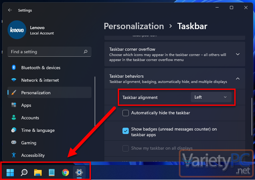The height and width of the screenshot is (180, 255).
Task: Collapse the Taskbar behaviors section
Action: pyautogui.click(x=237, y=79)
